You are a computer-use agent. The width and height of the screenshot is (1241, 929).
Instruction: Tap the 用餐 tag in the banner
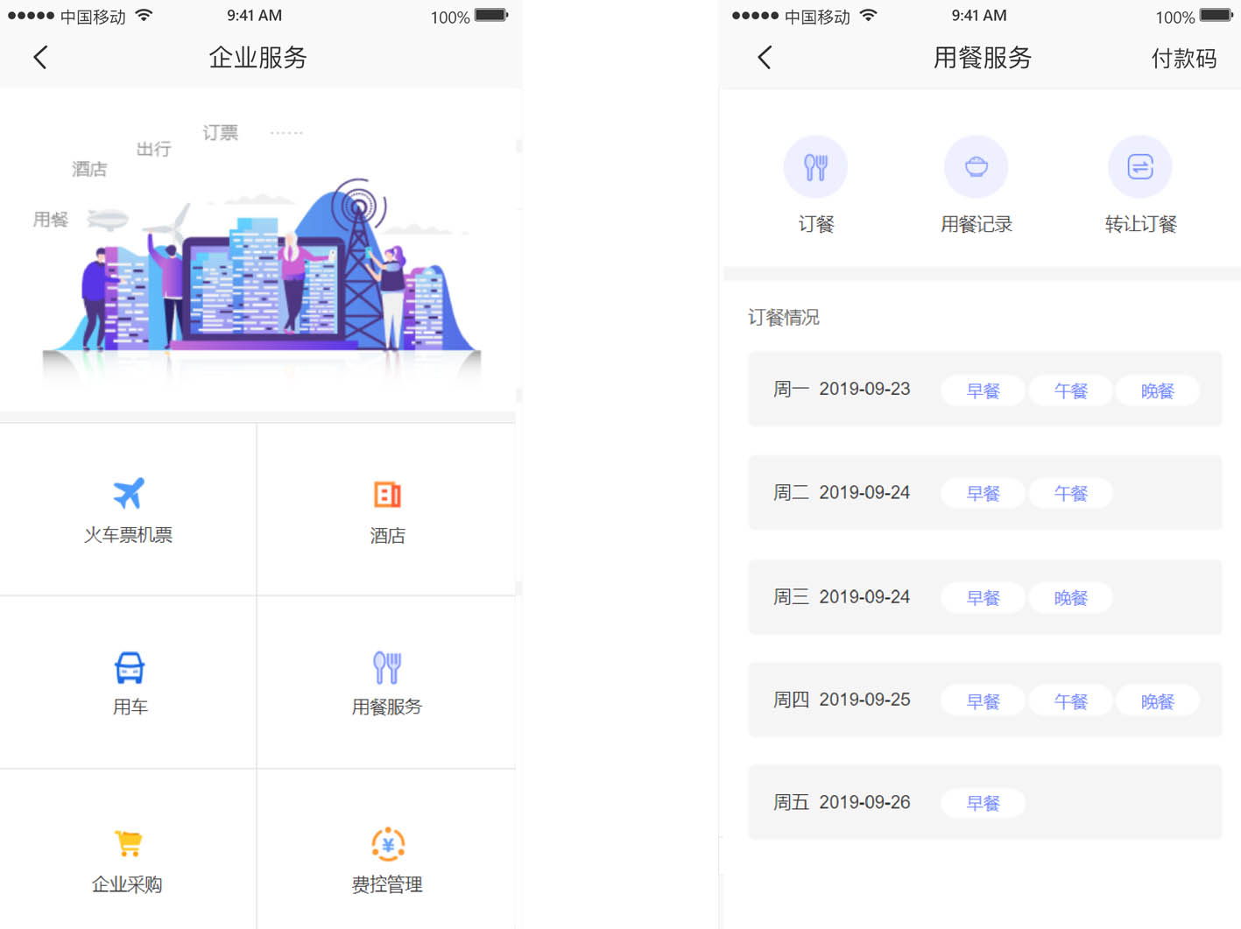coord(51,219)
